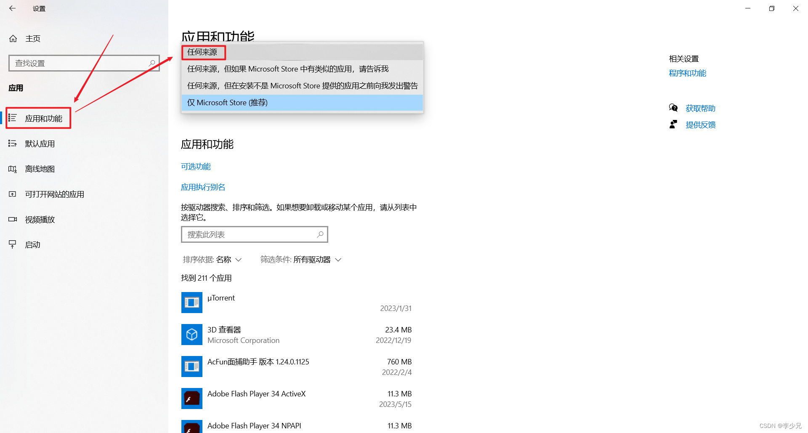Click the 提供反馈 person icon
Screen dimensions: 808x433
pos(673,125)
